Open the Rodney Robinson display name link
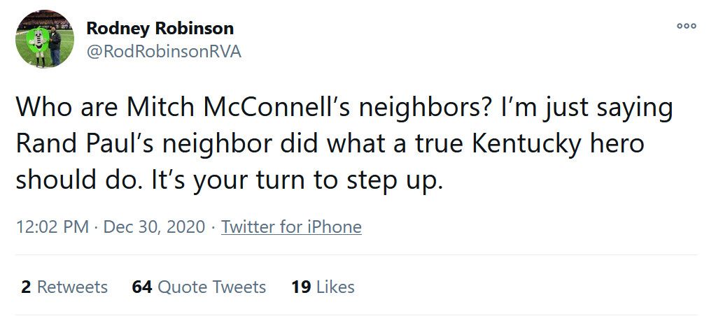 pos(160,29)
